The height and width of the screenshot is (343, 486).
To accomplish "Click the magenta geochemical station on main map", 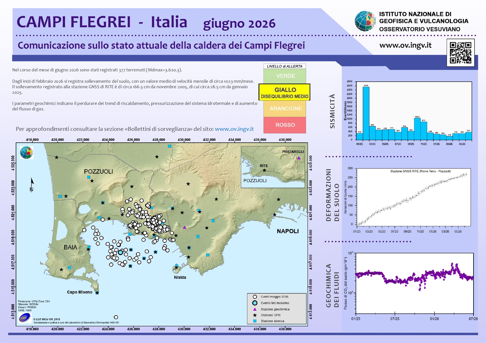I will click(x=184, y=227).
